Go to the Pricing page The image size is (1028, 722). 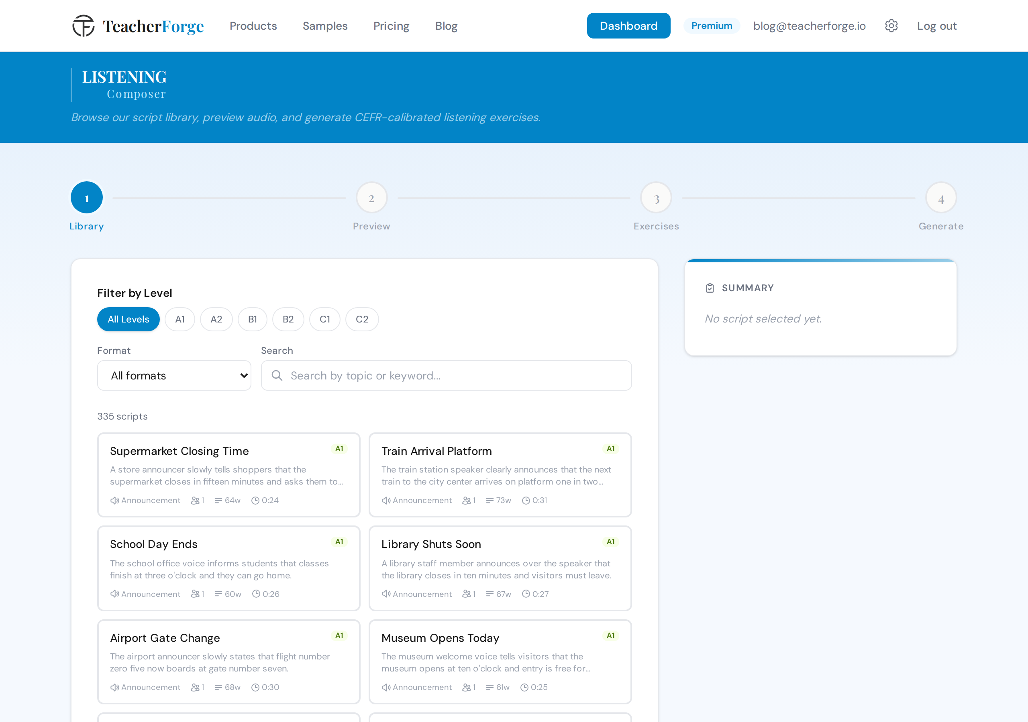[391, 26]
